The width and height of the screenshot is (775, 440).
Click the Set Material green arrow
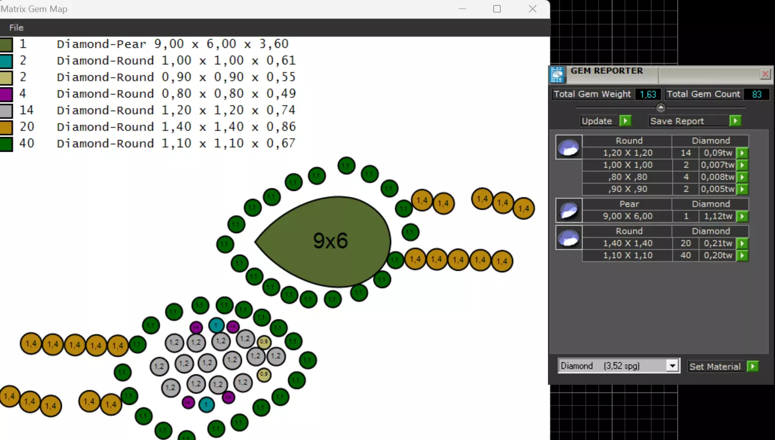pos(752,366)
